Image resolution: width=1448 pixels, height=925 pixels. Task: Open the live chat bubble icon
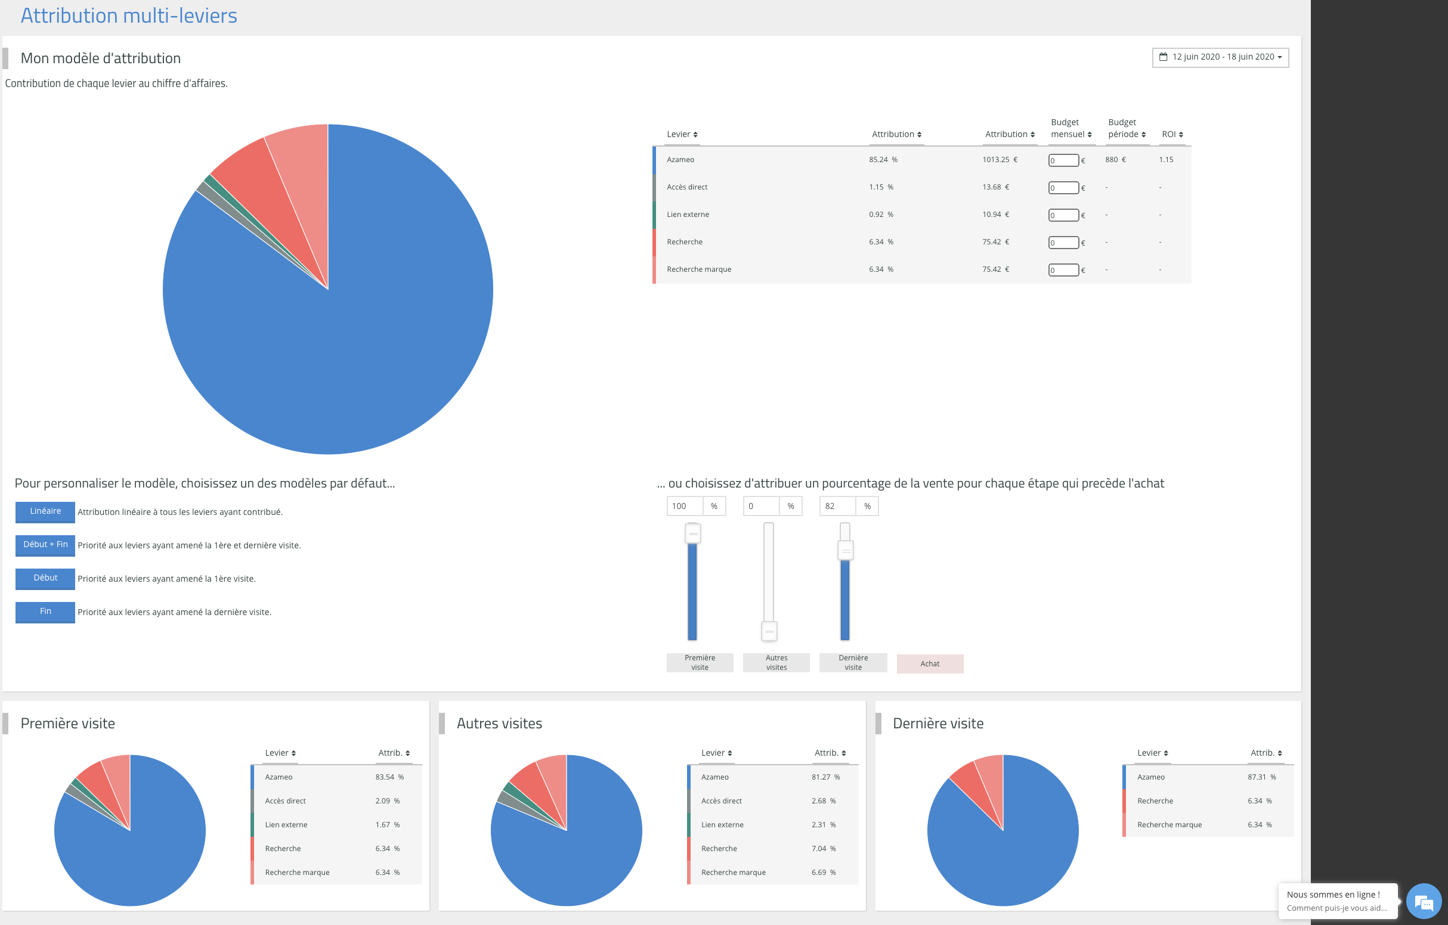[x=1424, y=902]
